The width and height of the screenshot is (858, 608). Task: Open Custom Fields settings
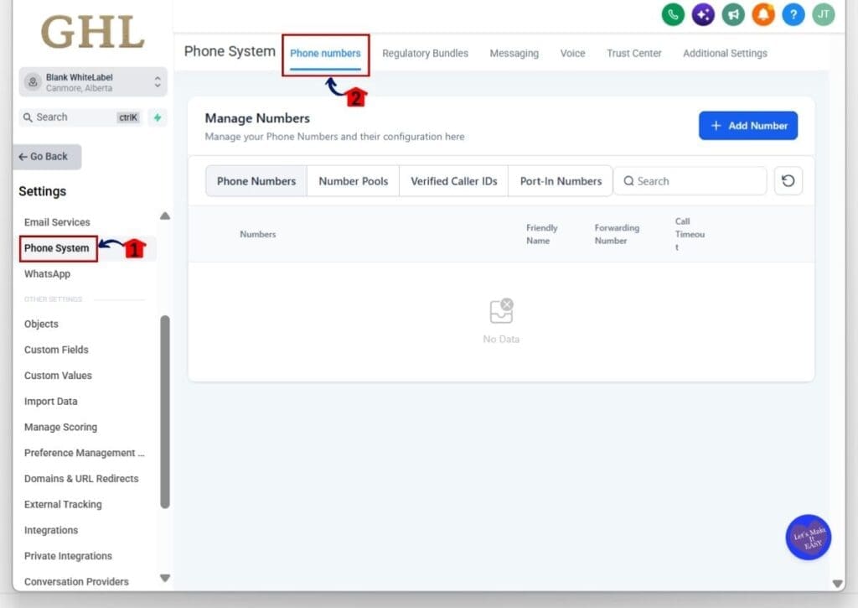(x=56, y=350)
